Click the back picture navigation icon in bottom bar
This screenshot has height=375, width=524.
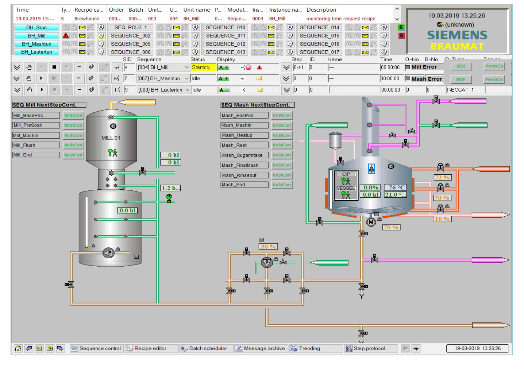click(28, 348)
